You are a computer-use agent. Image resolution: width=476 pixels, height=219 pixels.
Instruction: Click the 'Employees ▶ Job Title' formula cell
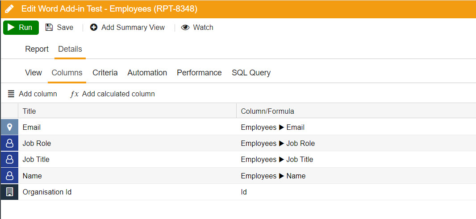(356, 160)
